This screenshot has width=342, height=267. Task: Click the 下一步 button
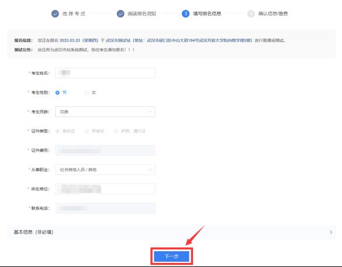pos(171,256)
